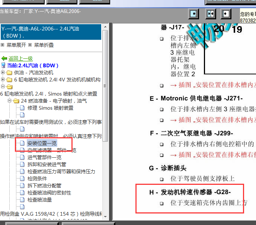The height and width of the screenshot is (225, 256).
Task: Click 菜单展开 text
Action: tap(16, 45)
